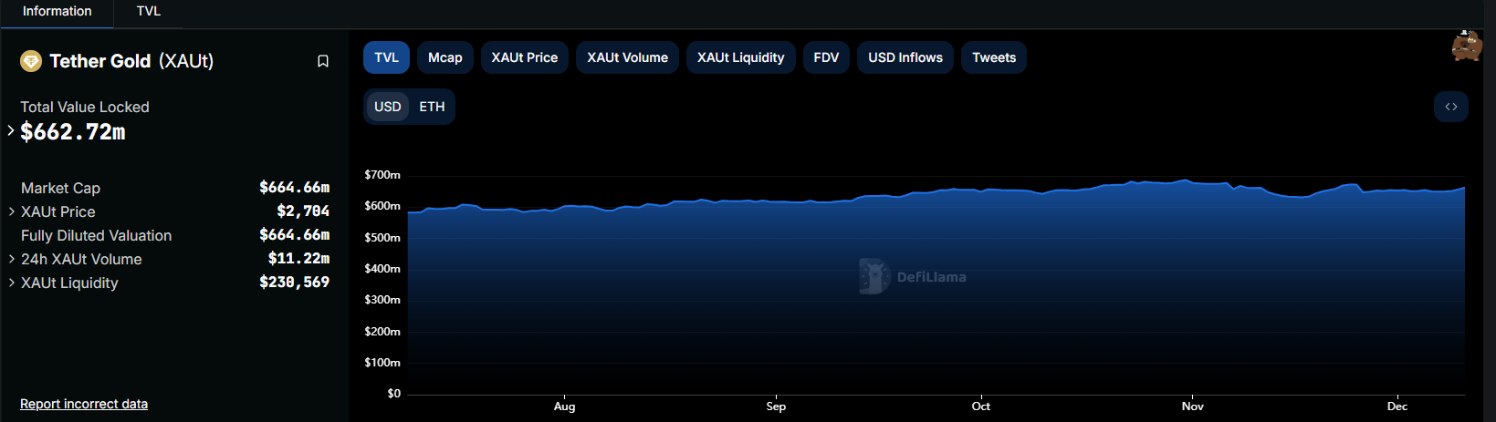Click the $0 y-axis label
The image size is (1496, 422).
(393, 394)
